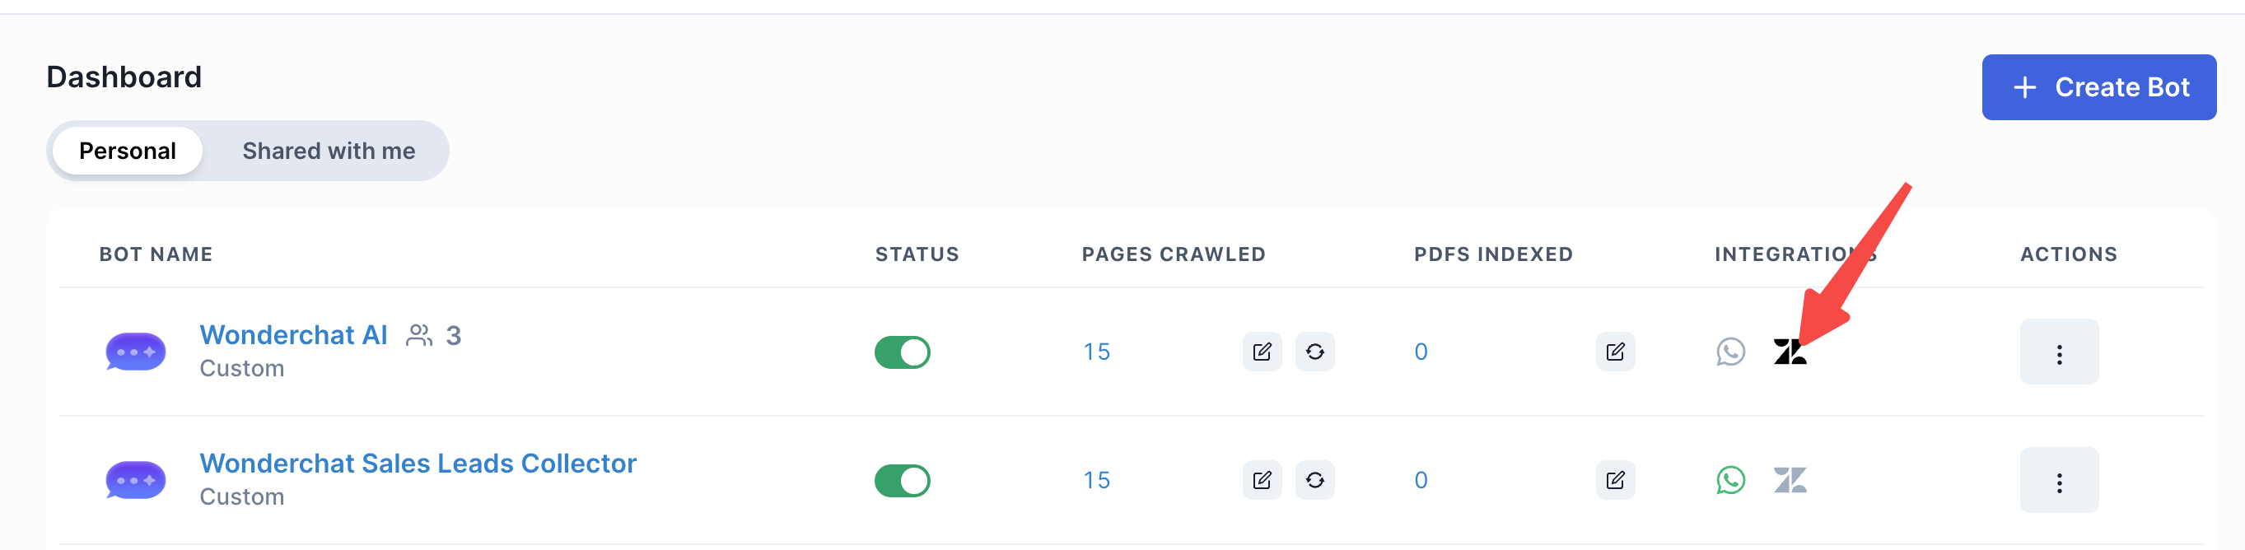Open Wonderchat Sales Leads Collector bot link

[418, 464]
